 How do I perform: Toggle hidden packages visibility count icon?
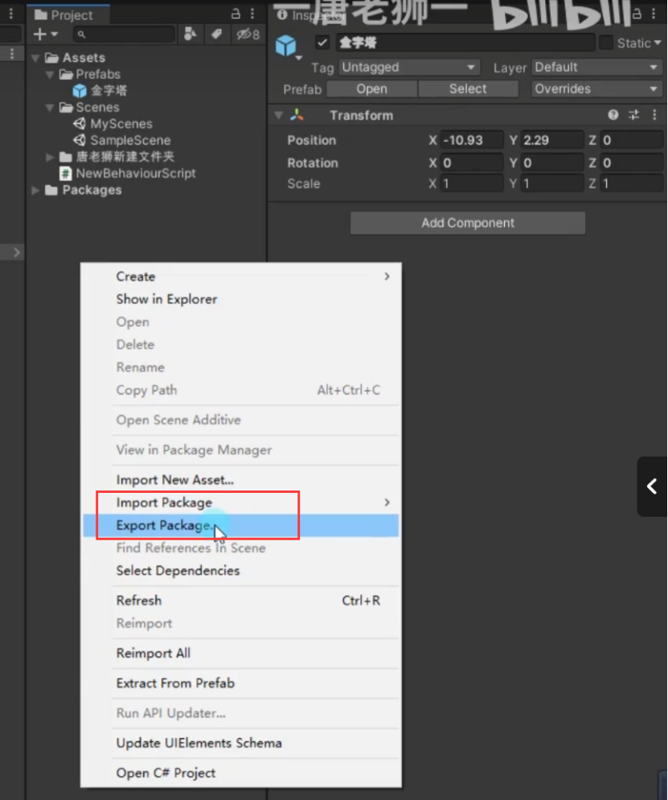(x=248, y=35)
